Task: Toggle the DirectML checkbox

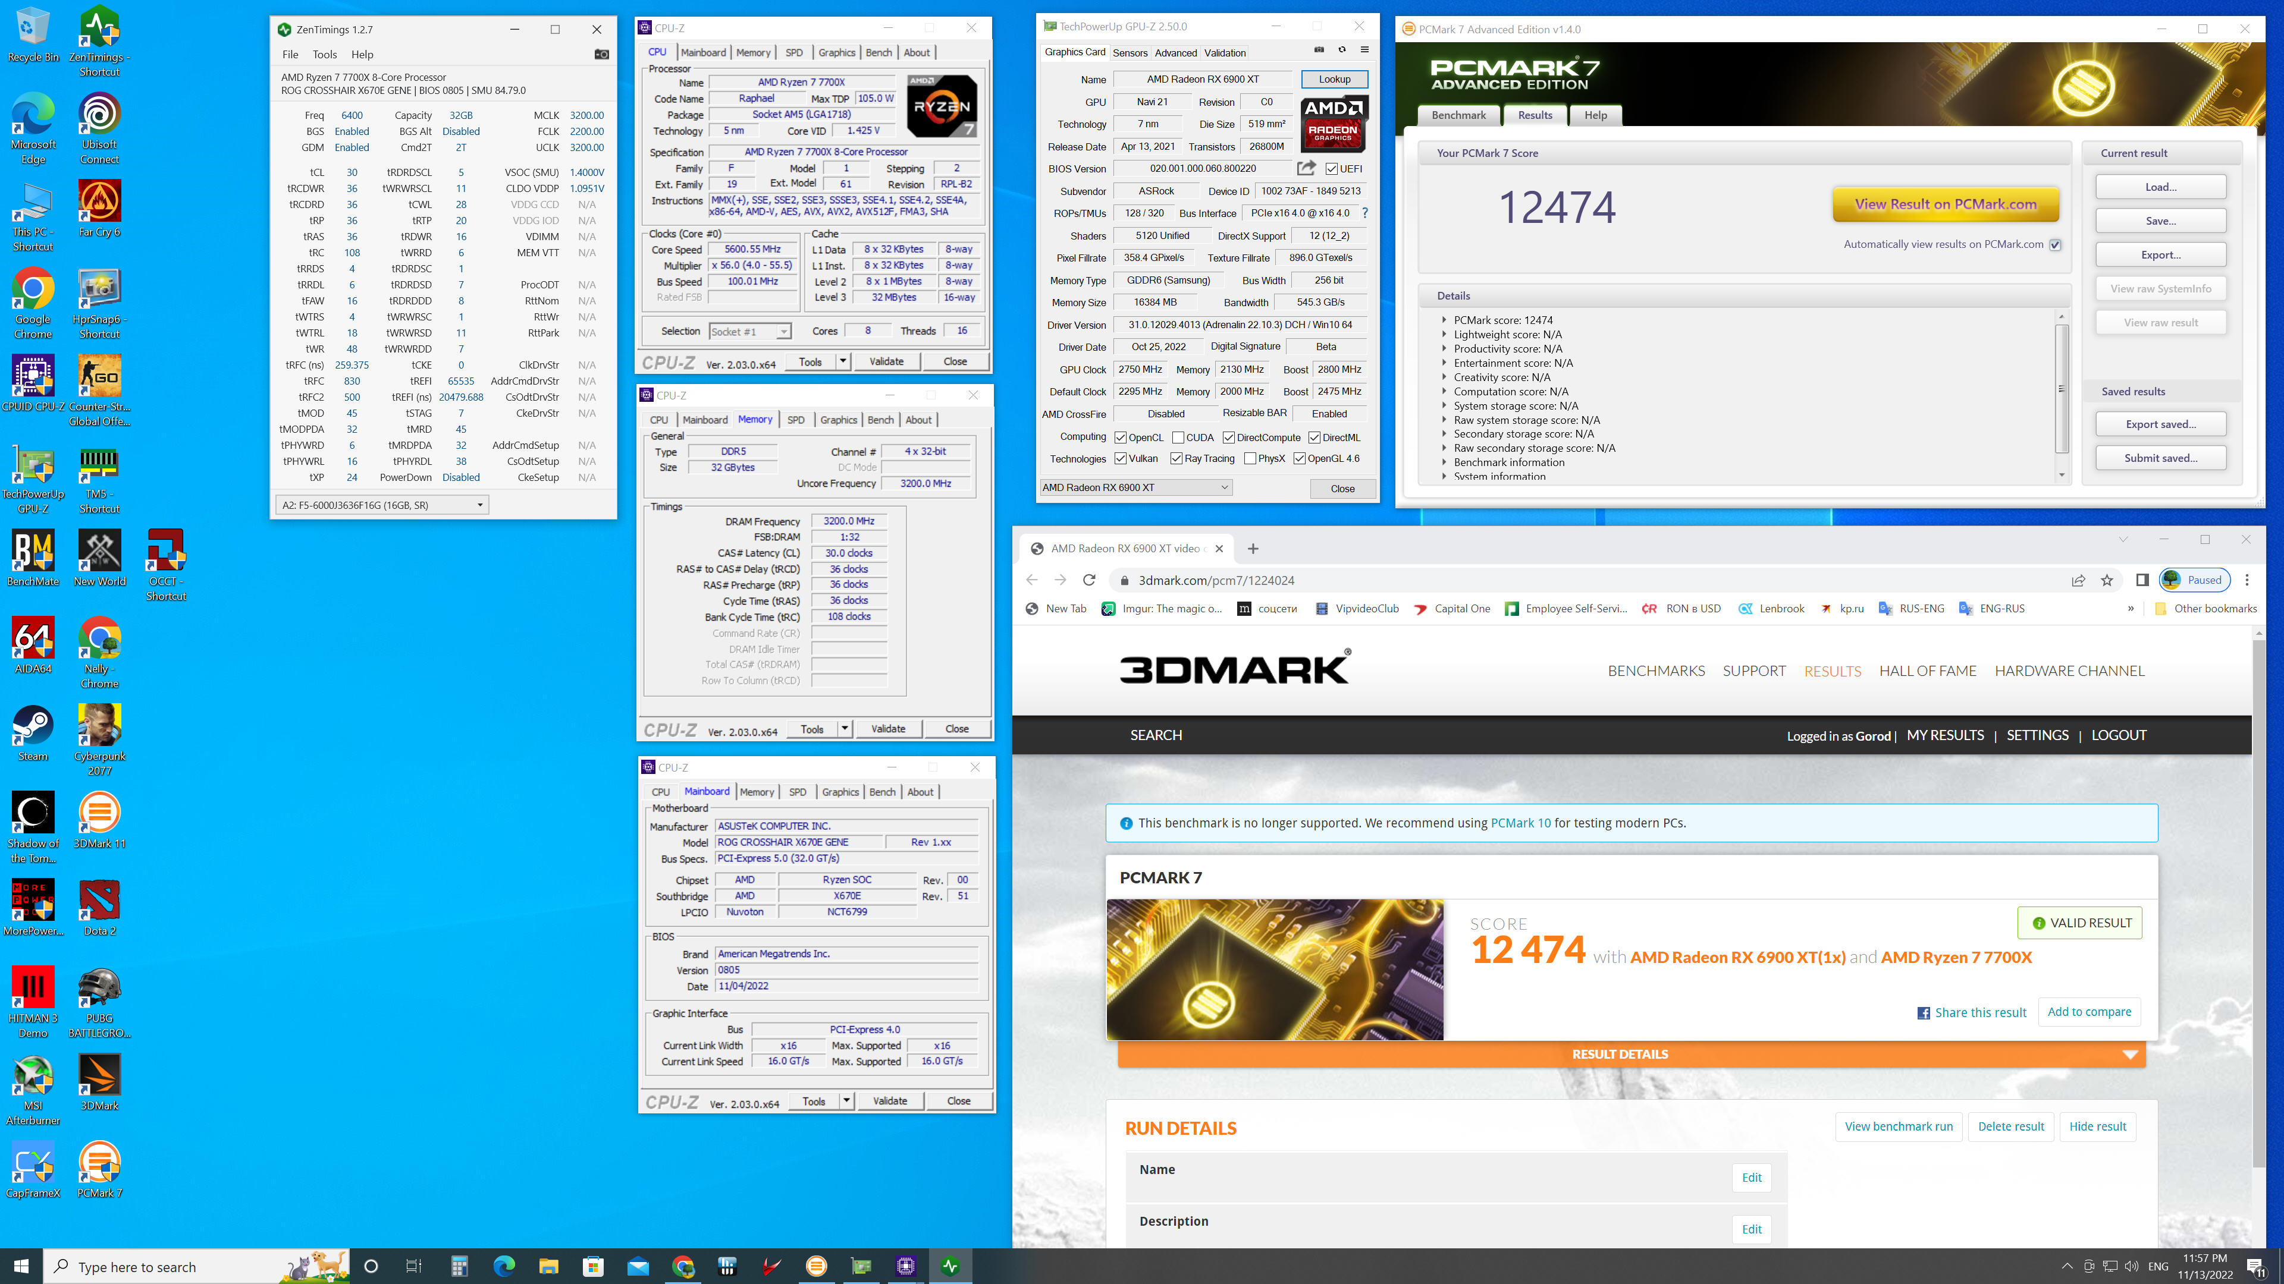Action: [x=1315, y=438]
